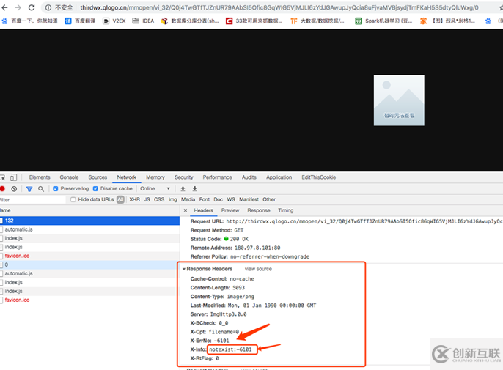Open the V2EX bookmark
The height and width of the screenshot is (370, 503).
point(114,21)
